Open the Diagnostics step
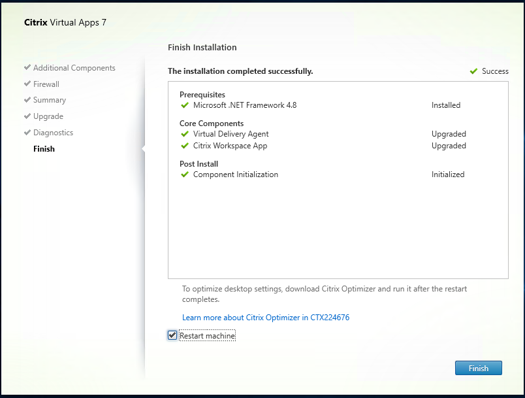Image resolution: width=525 pixels, height=398 pixels. pyautogui.click(x=54, y=133)
